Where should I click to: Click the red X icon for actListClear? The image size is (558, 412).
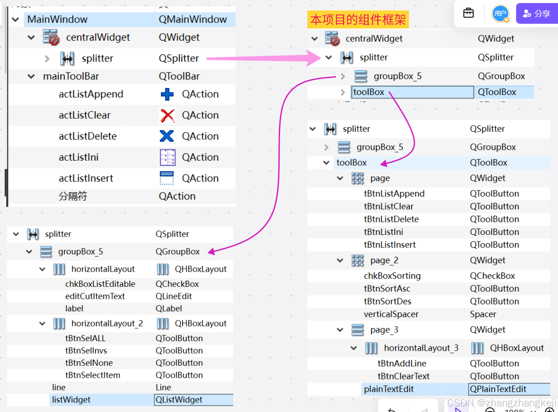(167, 115)
